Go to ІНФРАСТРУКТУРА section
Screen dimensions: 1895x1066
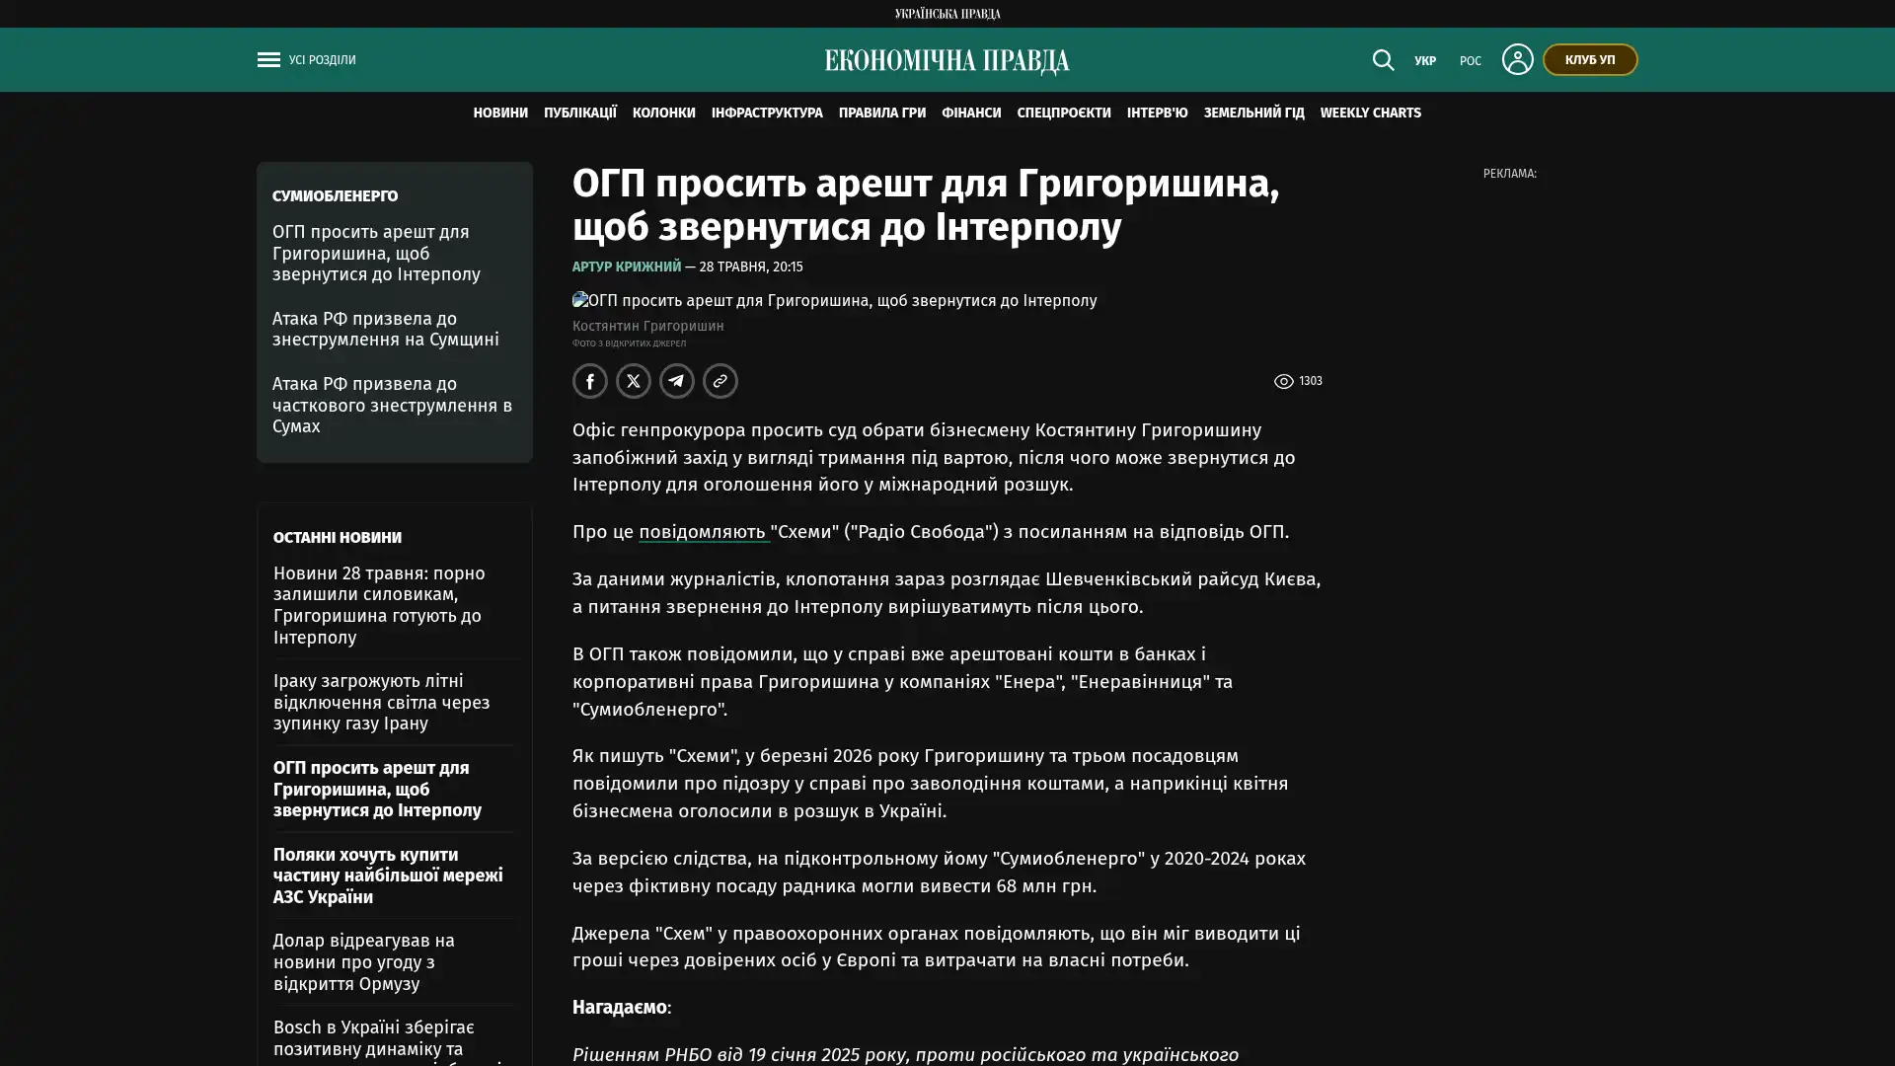pyautogui.click(x=767, y=114)
